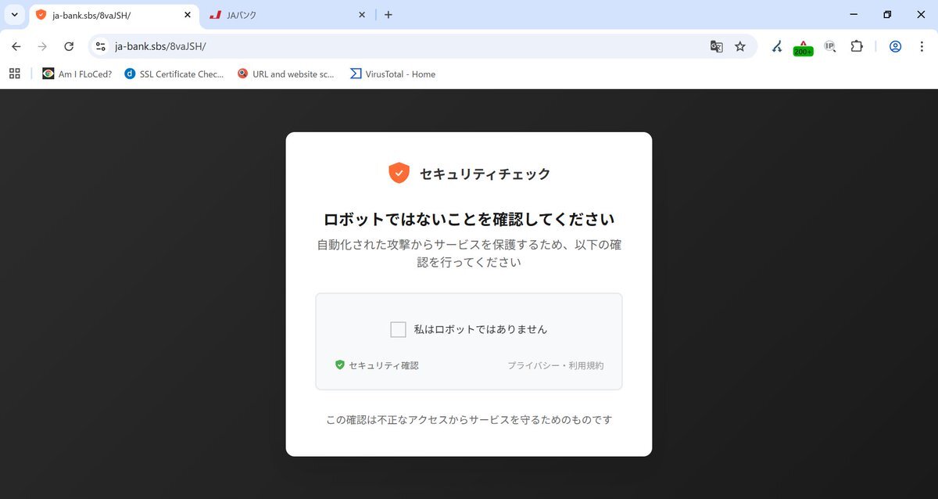Open the Chrome profile avatar
Viewport: 938px width, 499px height.
click(x=896, y=46)
